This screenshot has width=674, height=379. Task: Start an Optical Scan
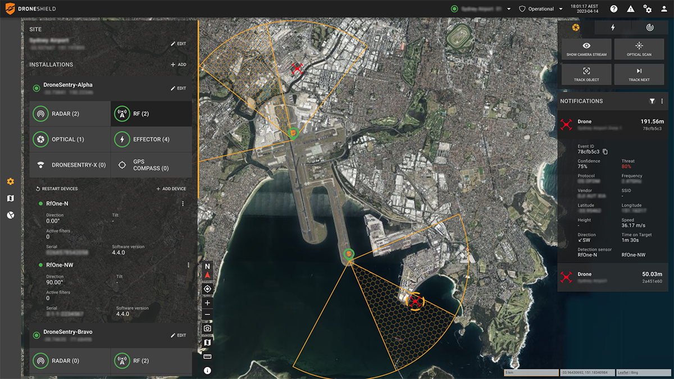pos(639,49)
